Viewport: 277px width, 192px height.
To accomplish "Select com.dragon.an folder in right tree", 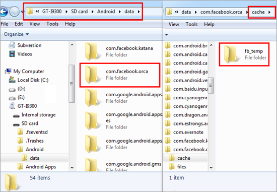I will pos(186,115).
